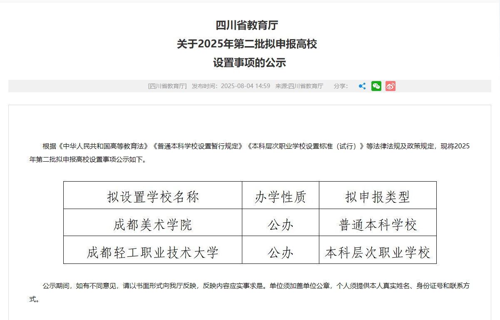Click the page title 四川省教育厅
500x320 pixels.
pos(247,25)
